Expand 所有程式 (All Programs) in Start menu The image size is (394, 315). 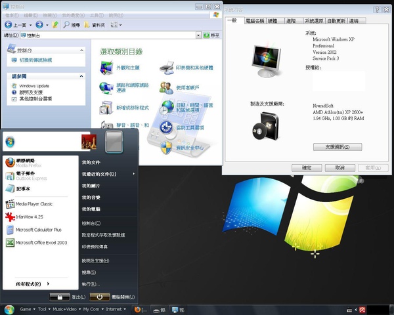[33, 284]
